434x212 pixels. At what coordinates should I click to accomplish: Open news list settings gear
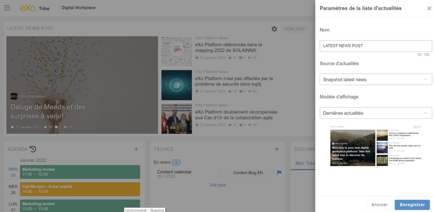tap(274, 29)
